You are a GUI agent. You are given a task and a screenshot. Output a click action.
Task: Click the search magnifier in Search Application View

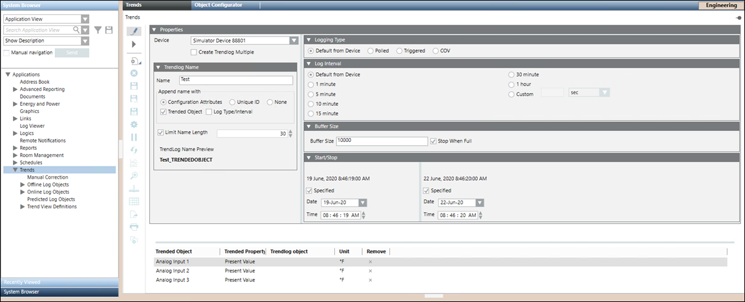(x=76, y=30)
